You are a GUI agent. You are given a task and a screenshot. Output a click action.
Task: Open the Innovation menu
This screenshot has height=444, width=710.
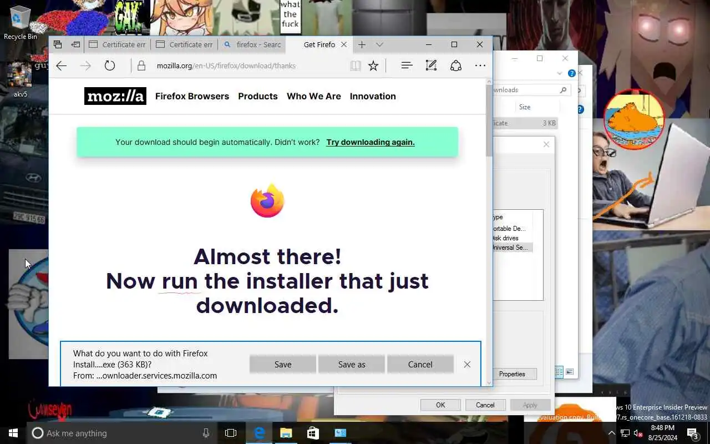click(x=373, y=96)
